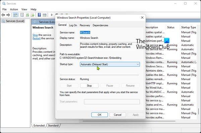The image size is (201, 133).
Task: Select the 'Optimizes perf...' service row
Action: (171, 41)
